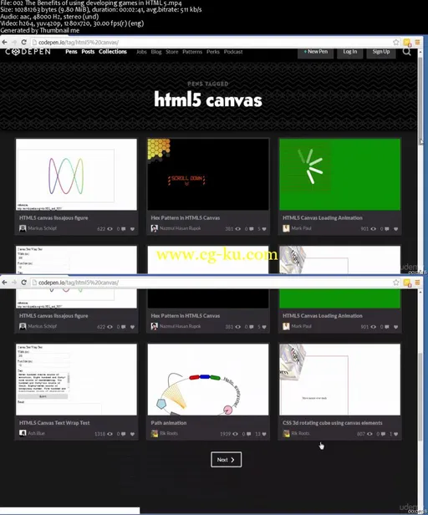Click the reload icon in the upper browser frame
This screenshot has width=428, height=515.
[23, 42]
